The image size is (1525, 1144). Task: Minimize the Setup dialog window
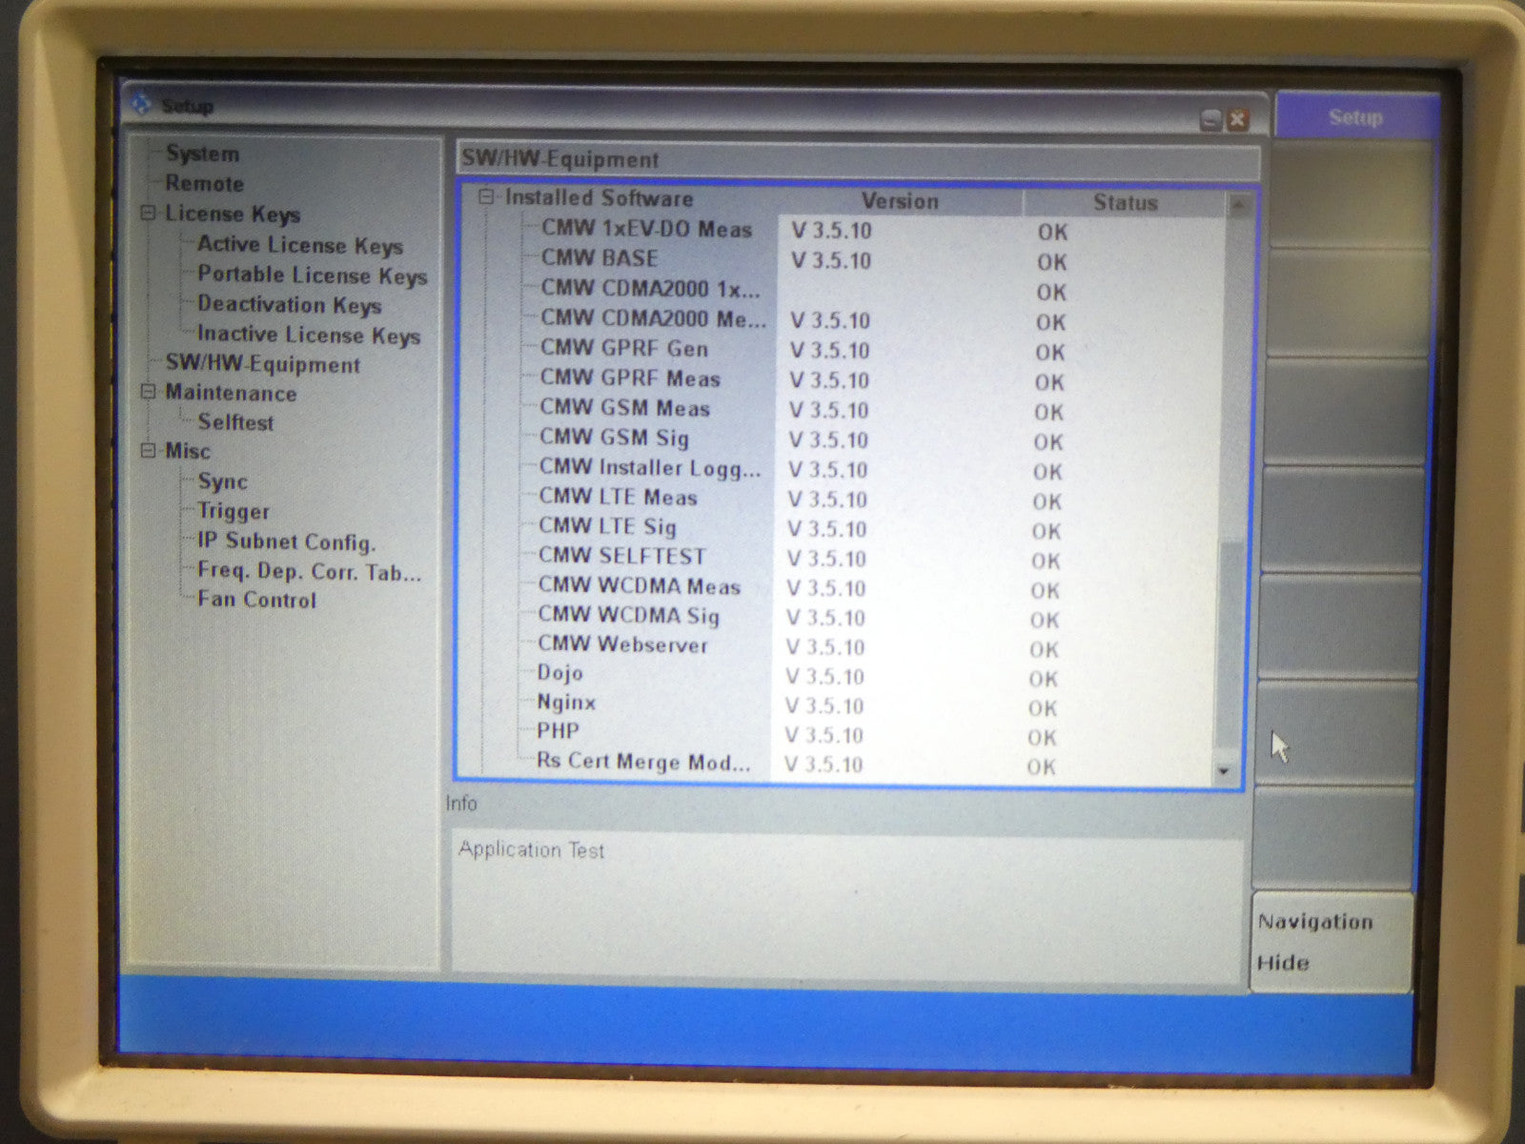(x=1210, y=120)
